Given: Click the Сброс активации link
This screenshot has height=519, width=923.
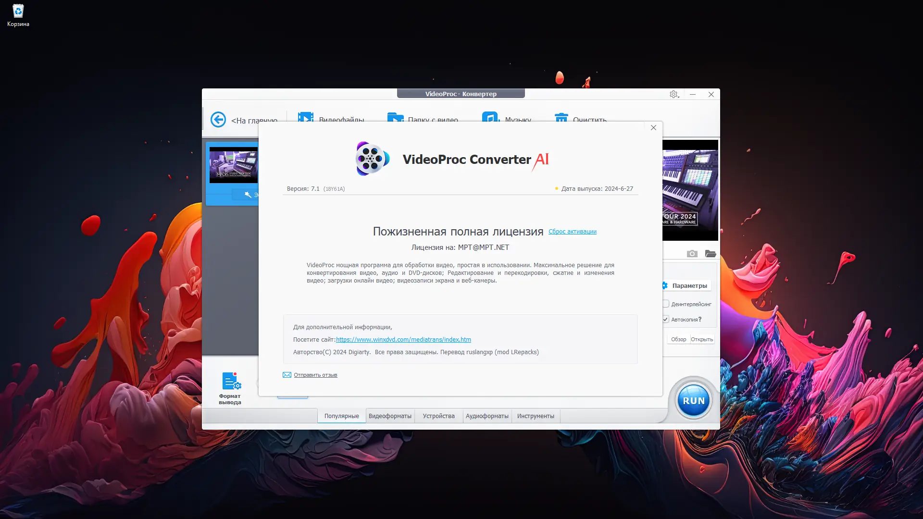Looking at the screenshot, I should click(x=572, y=232).
